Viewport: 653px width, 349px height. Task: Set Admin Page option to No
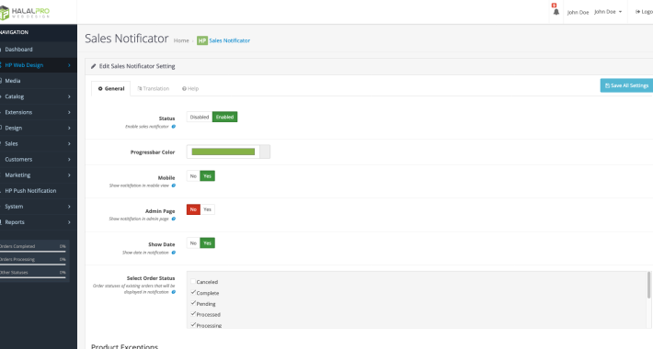[193, 209]
